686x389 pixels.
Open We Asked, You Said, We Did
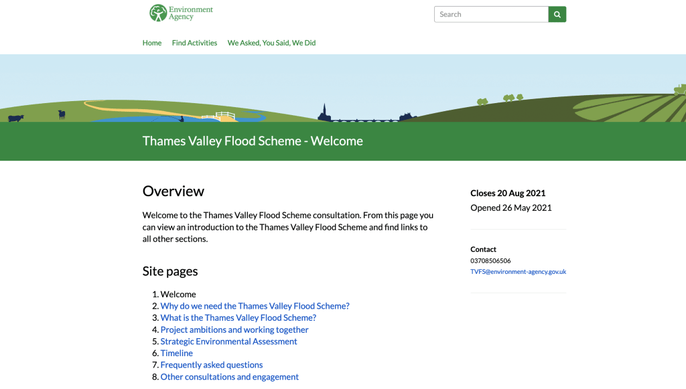pyautogui.click(x=271, y=43)
